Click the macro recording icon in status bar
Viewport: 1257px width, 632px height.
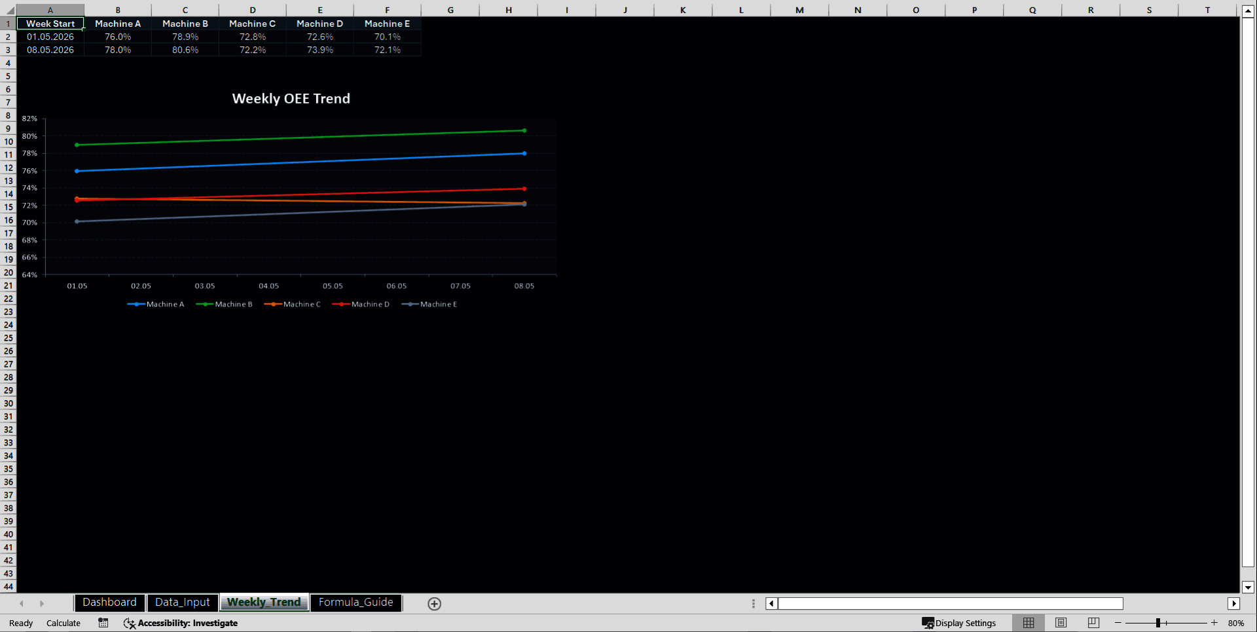point(103,623)
